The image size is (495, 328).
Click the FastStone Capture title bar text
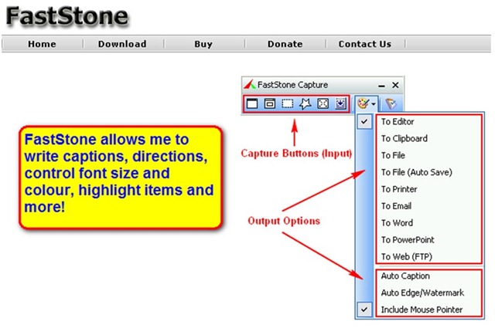pyautogui.click(x=292, y=85)
